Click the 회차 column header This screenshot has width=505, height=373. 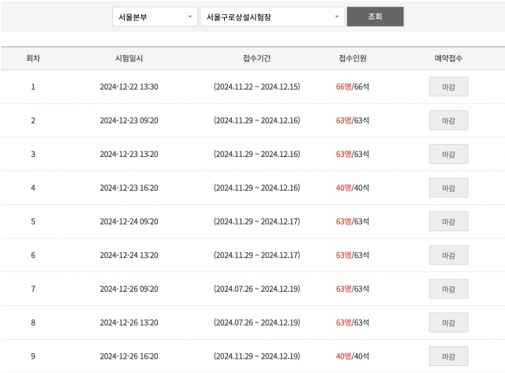(x=33, y=58)
